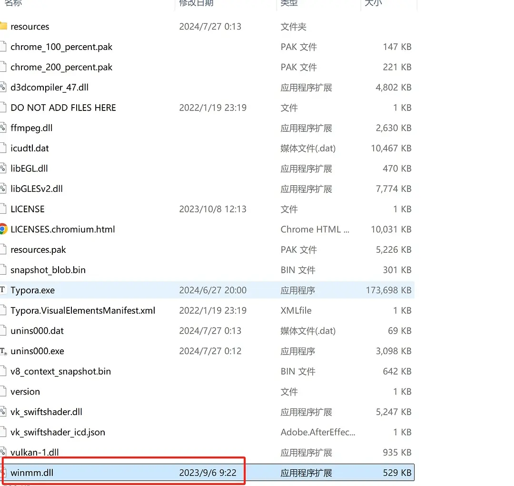Select the chrome_100_percent.pak file
Viewport: 514px width, 486px height.
coord(207,47)
